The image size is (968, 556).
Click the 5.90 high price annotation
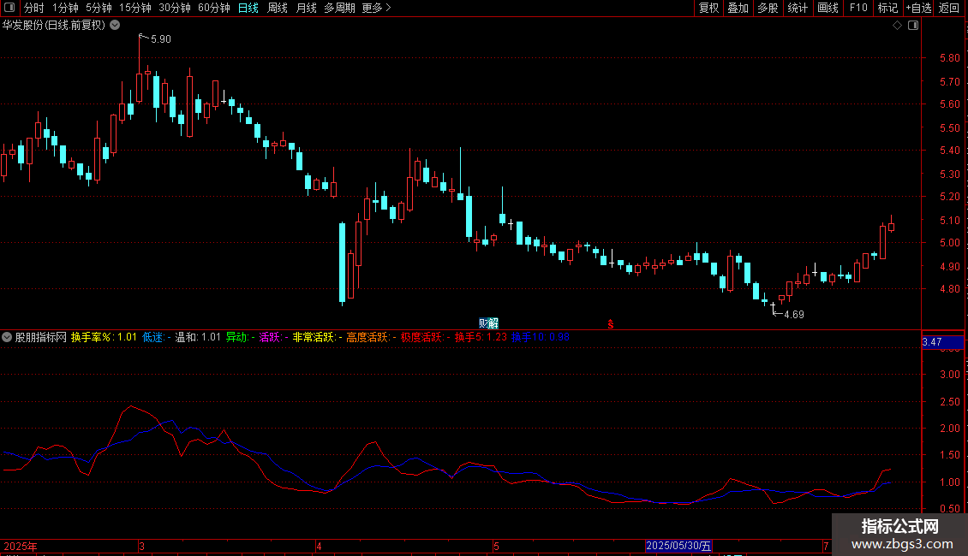(x=160, y=38)
